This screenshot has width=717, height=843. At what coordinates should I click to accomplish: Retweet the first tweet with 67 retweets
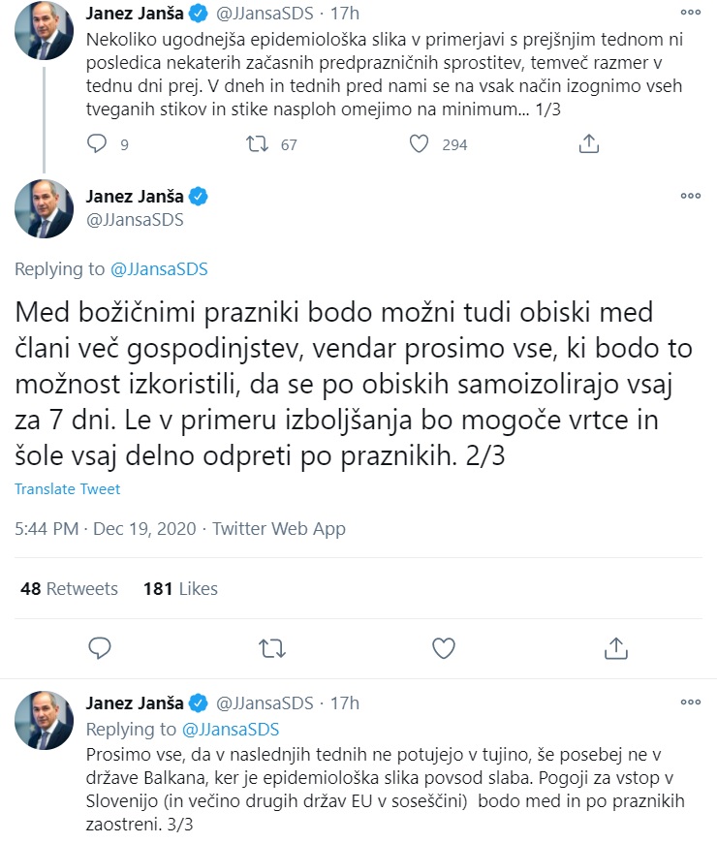pos(257,144)
